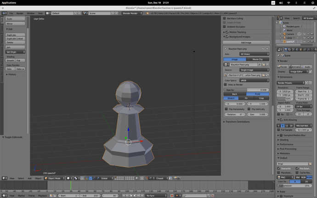317x198 pixels.
Task: Open the Object Mode dropdown
Action: point(54,178)
